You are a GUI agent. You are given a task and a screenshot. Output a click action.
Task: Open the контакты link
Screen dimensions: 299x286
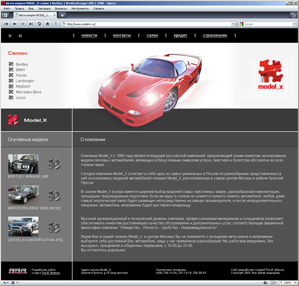pyautogui.click(x=122, y=35)
